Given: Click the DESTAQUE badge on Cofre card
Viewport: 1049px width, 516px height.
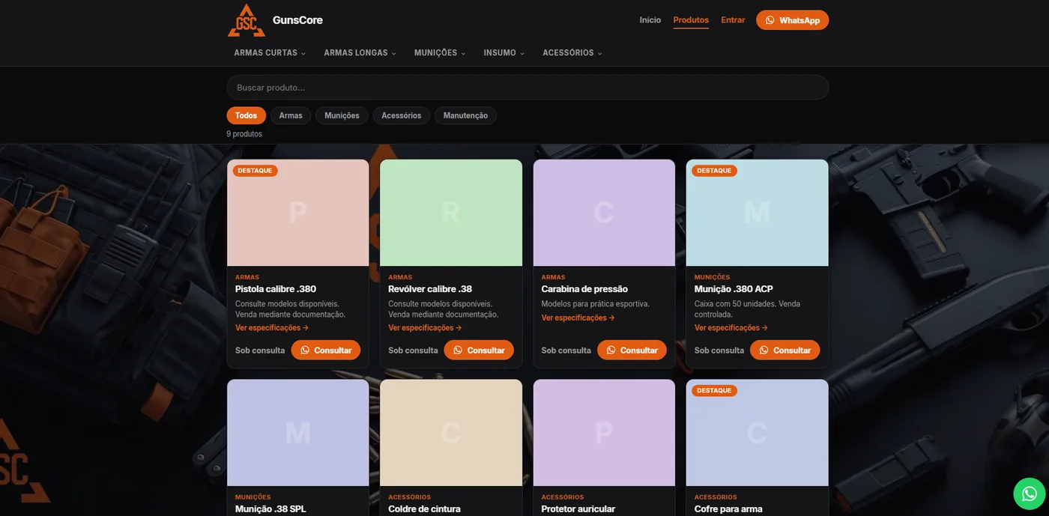Looking at the screenshot, I should pos(714,391).
